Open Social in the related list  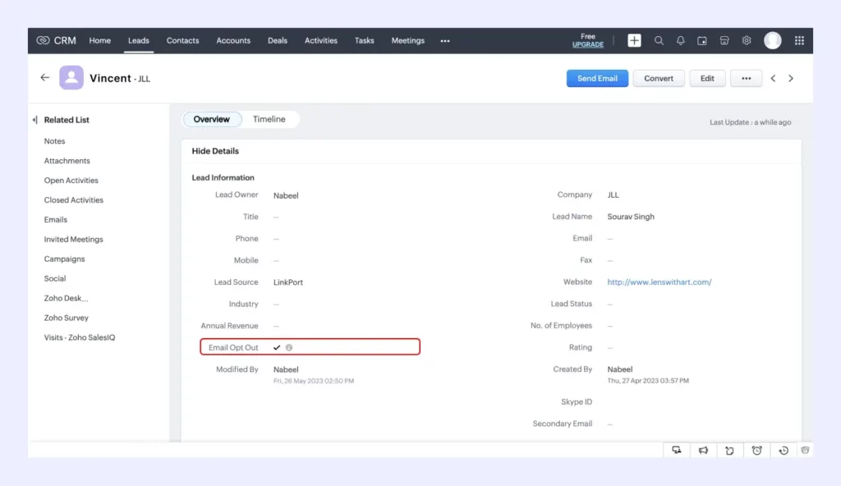coord(55,278)
